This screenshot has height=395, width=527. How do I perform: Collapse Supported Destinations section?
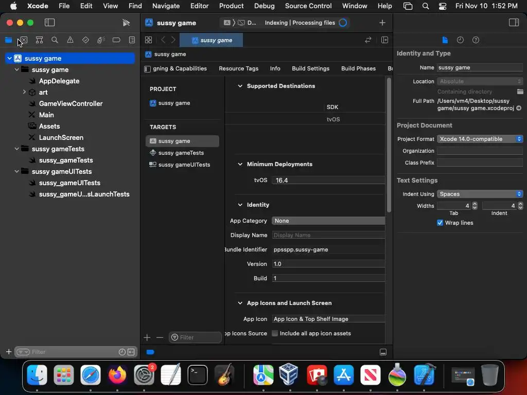[240, 86]
